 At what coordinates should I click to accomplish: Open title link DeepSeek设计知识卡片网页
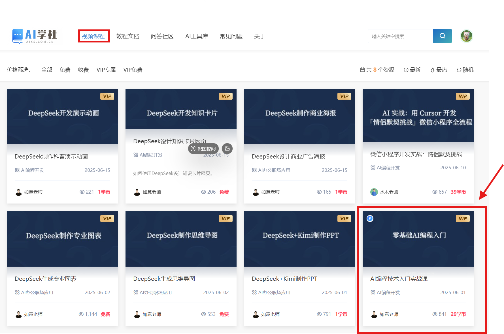170,141
